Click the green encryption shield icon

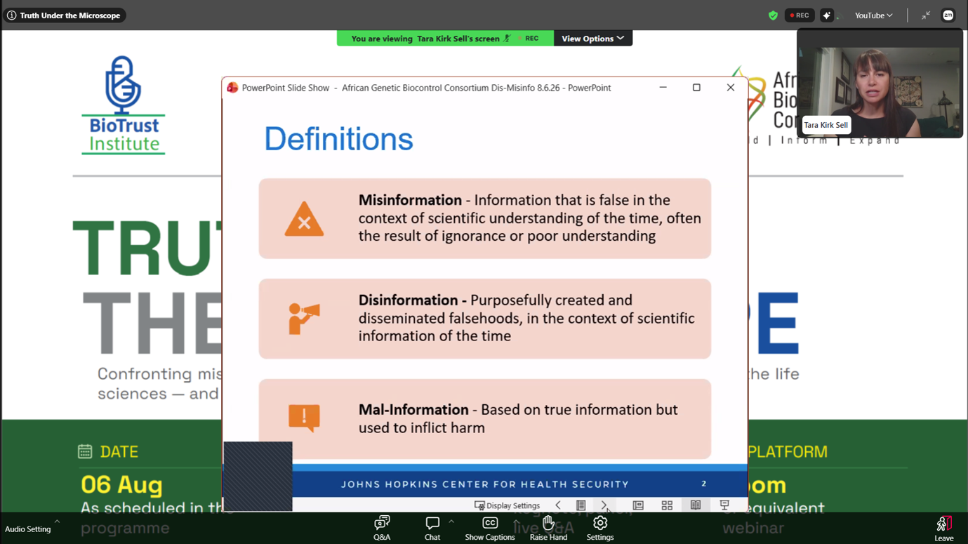773,15
